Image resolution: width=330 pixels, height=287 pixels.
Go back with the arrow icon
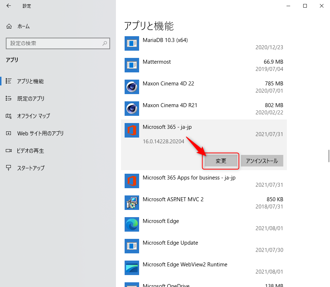pos(9,6)
